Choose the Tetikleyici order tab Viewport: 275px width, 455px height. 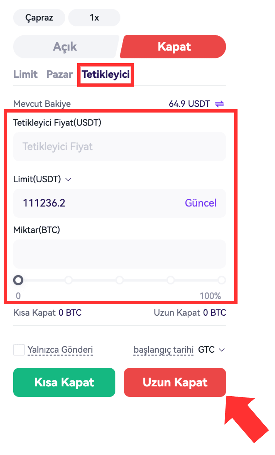click(106, 75)
